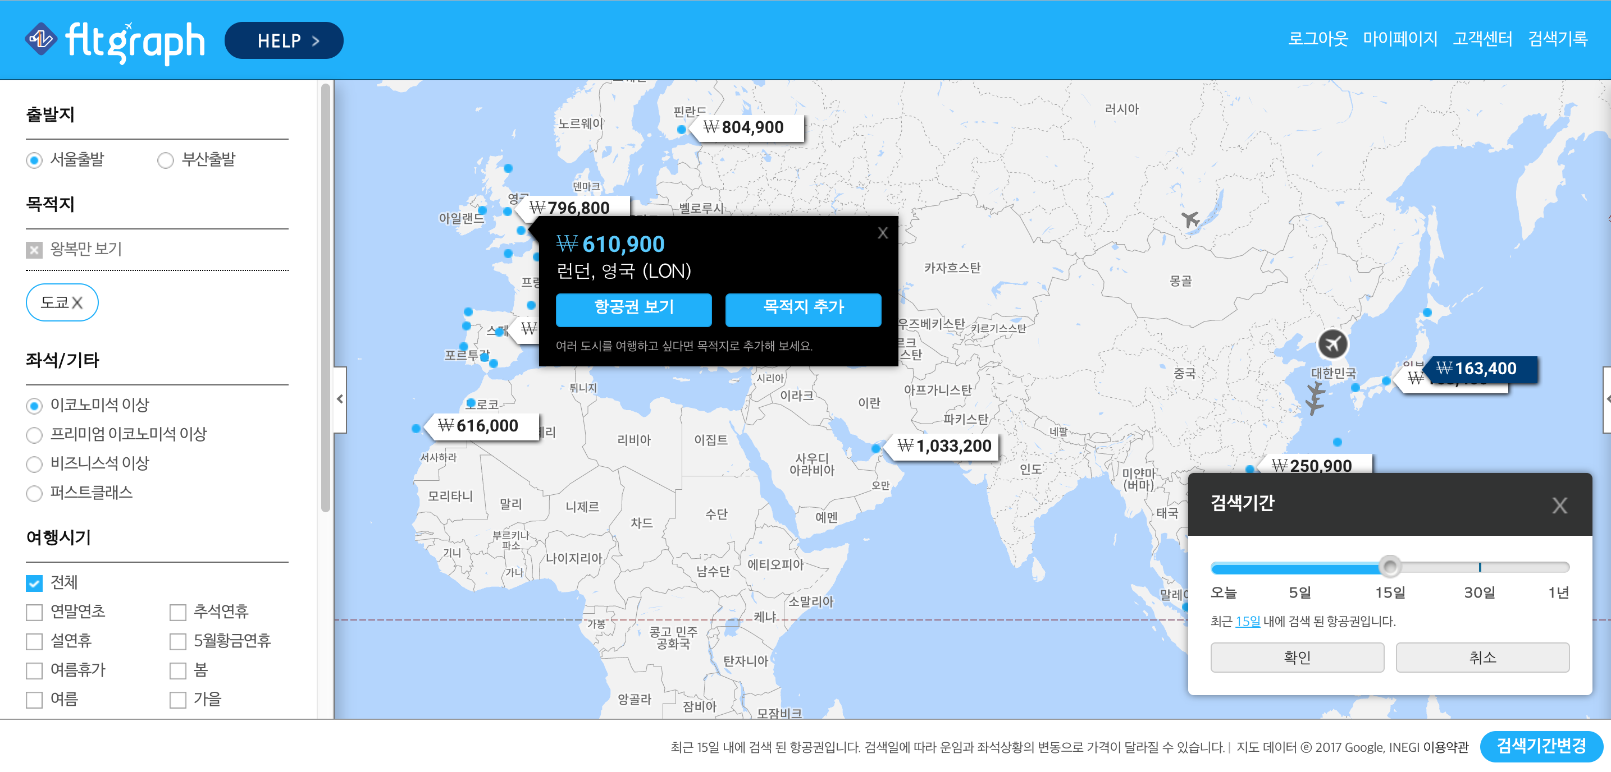Image resolution: width=1611 pixels, height=772 pixels.
Task: Open 마이페이지 in top menu
Action: 1400,39
